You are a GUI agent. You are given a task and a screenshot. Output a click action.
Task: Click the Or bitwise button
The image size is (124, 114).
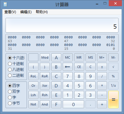tap(33, 86)
